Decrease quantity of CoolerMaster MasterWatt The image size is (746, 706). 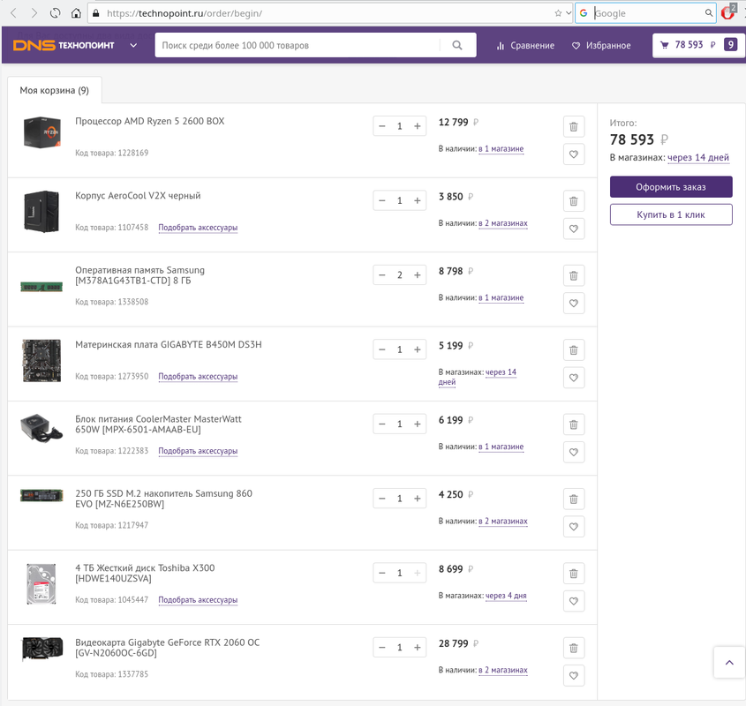pyautogui.click(x=382, y=424)
